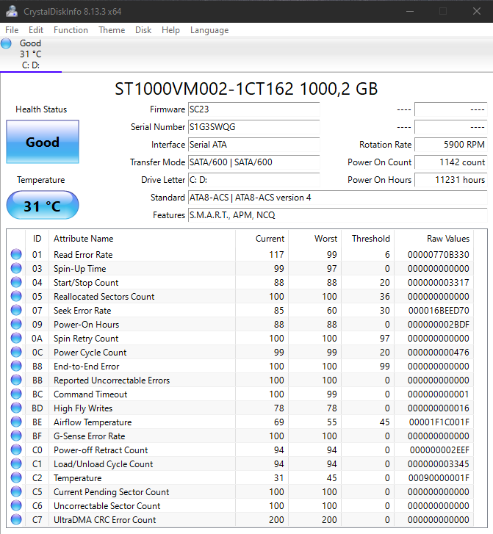
Task: Click the status orb for Reallocated Sectors Count
Action: (16, 296)
